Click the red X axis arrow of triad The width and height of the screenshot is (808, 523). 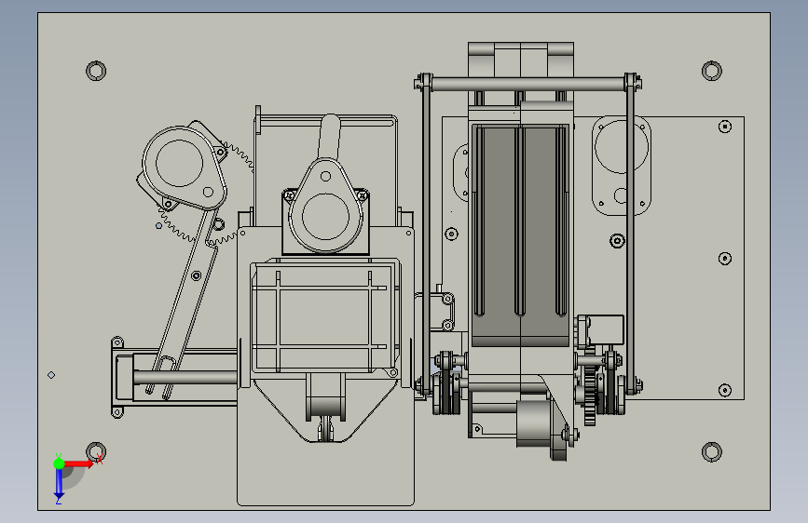click(x=79, y=463)
